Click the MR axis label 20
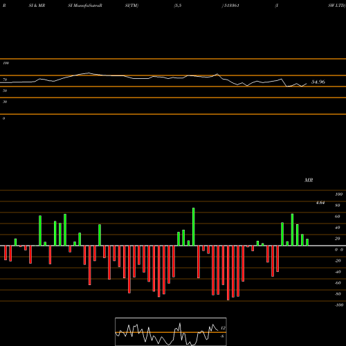This screenshot has height=346, width=346. (338, 239)
